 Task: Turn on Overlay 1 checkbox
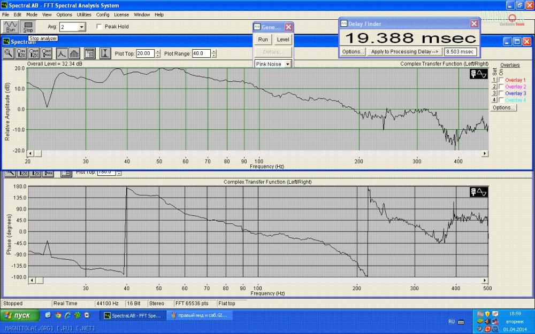[501, 80]
